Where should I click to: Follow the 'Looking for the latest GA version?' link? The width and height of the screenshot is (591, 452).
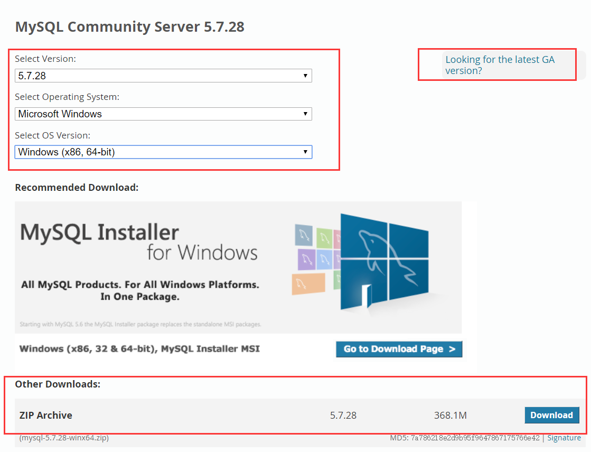500,65
